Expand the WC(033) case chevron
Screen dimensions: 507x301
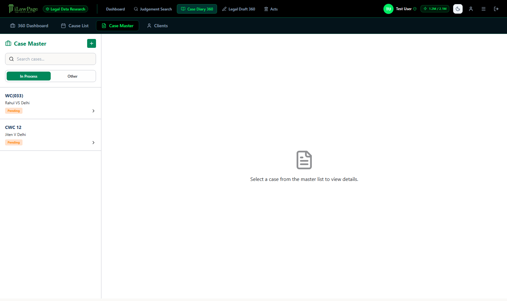[x=93, y=111]
